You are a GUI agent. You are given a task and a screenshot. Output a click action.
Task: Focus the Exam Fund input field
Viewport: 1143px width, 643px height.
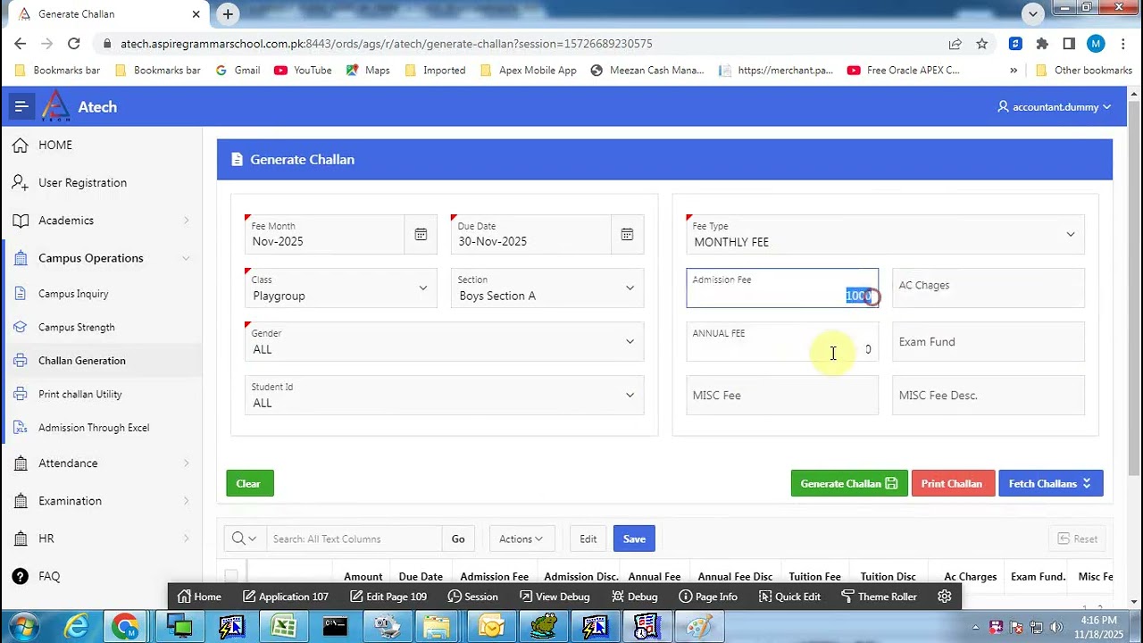[989, 342]
